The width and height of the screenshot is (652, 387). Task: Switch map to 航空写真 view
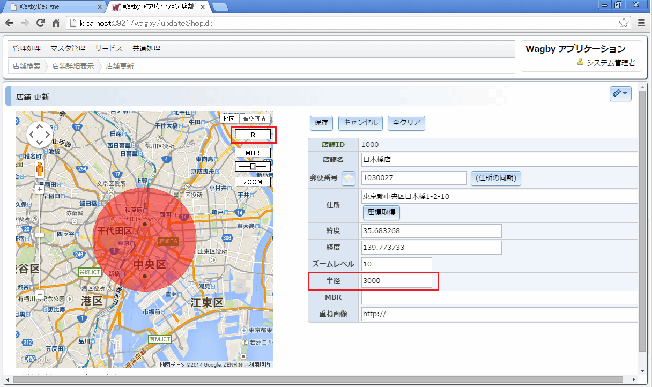(254, 118)
